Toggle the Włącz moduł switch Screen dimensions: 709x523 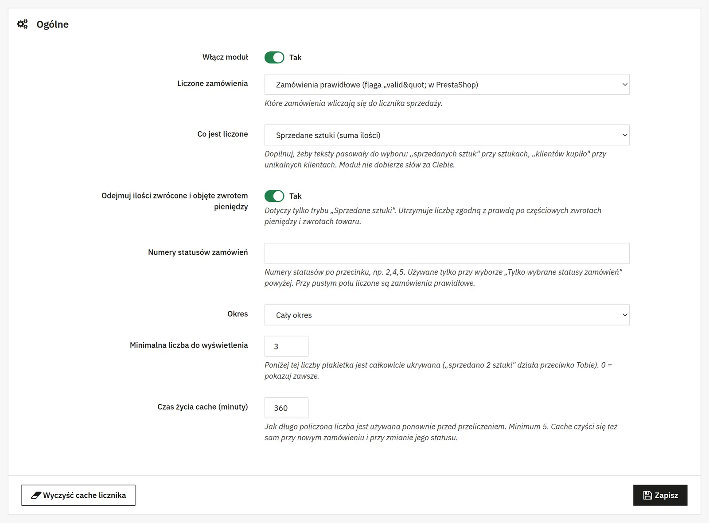point(274,58)
